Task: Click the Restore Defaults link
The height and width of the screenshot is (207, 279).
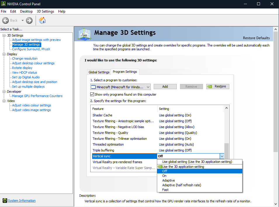Action: [x=257, y=38]
